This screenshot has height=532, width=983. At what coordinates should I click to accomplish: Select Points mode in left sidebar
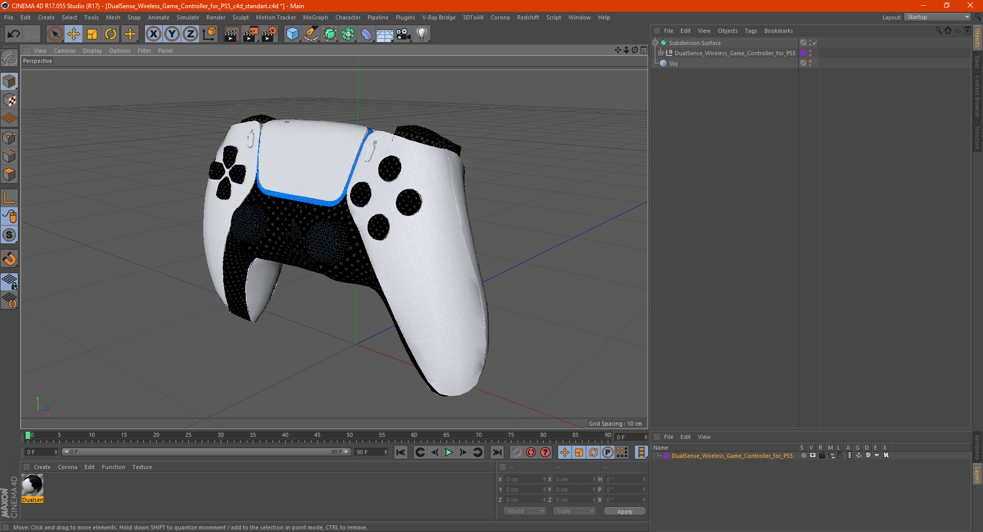point(9,138)
